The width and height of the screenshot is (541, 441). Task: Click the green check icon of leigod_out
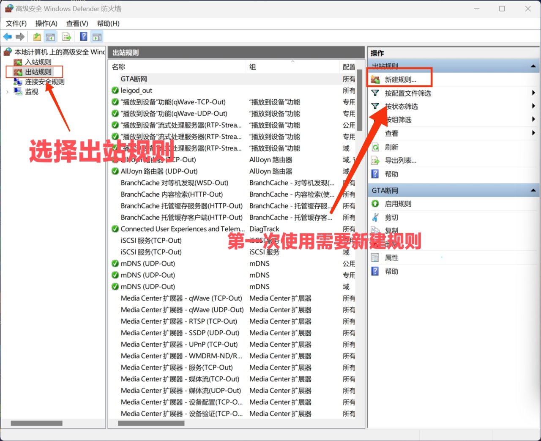pyautogui.click(x=115, y=90)
